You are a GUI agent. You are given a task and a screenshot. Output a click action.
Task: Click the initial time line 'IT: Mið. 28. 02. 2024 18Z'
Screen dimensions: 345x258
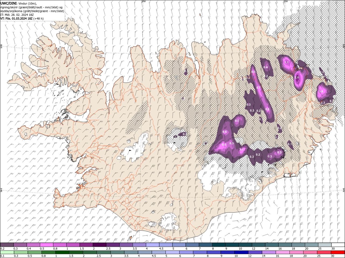pyautogui.click(x=16, y=15)
